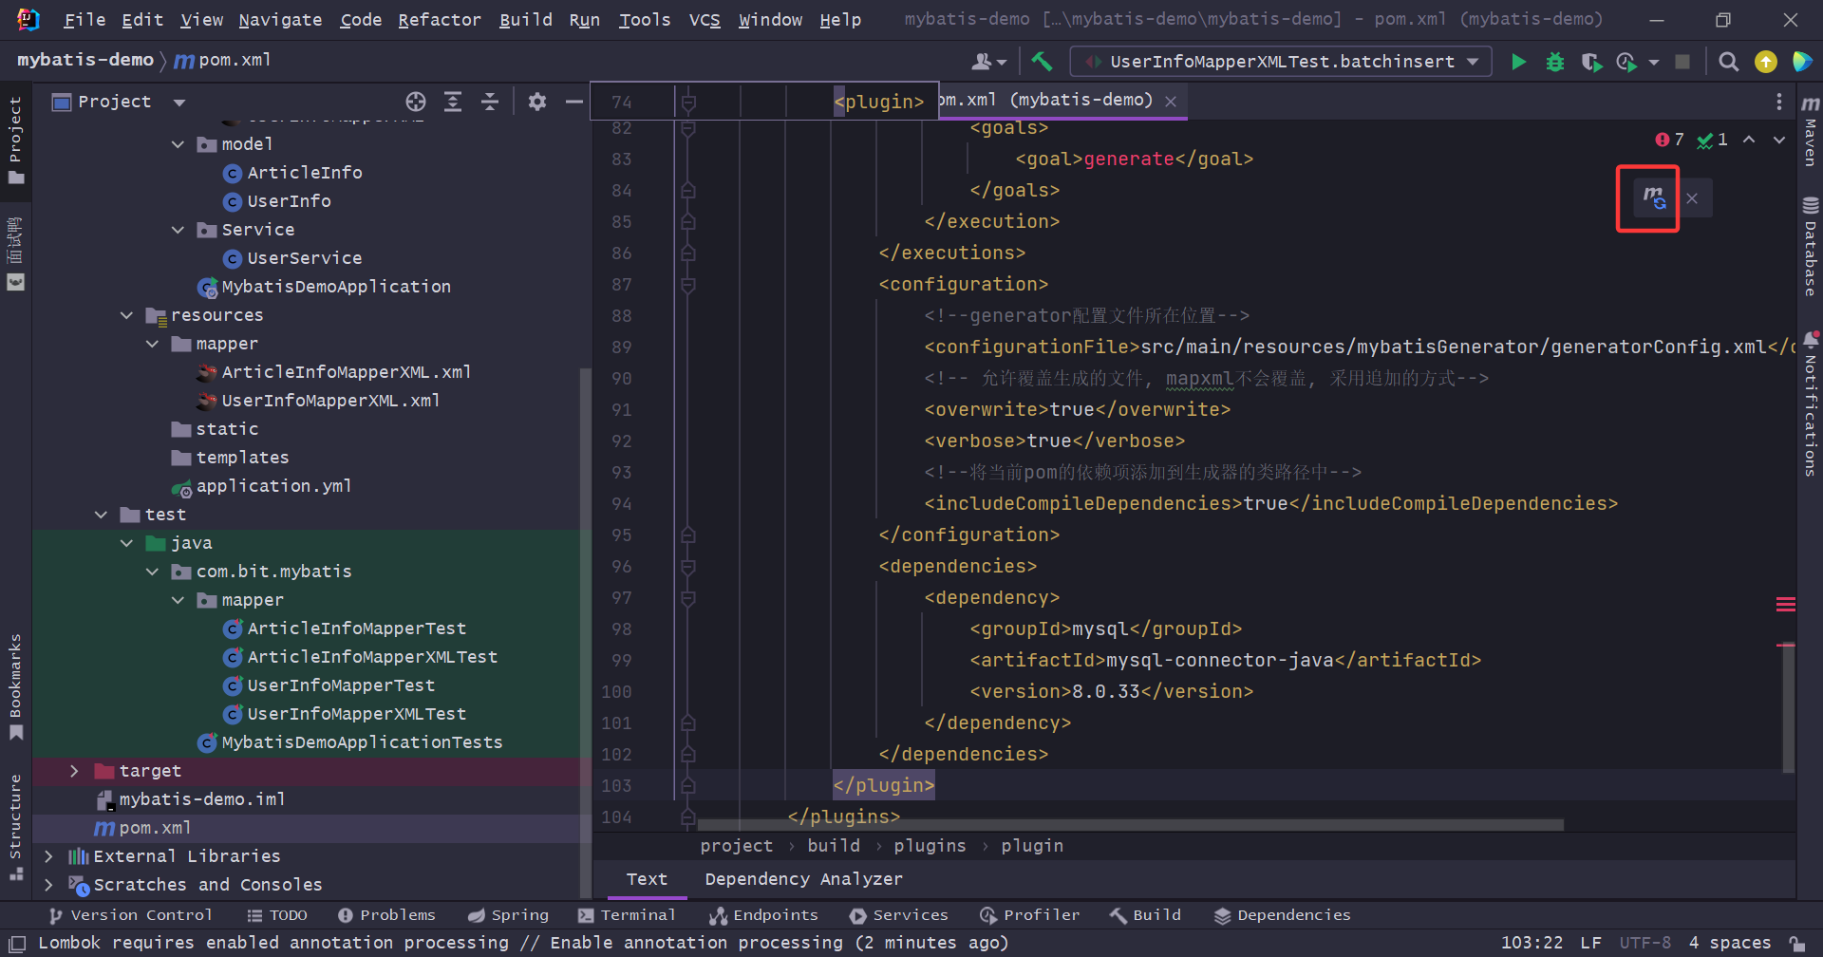Viewport: 1823px width, 957px height.
Task: Open the Refactor menu
Action: point(440,20)
